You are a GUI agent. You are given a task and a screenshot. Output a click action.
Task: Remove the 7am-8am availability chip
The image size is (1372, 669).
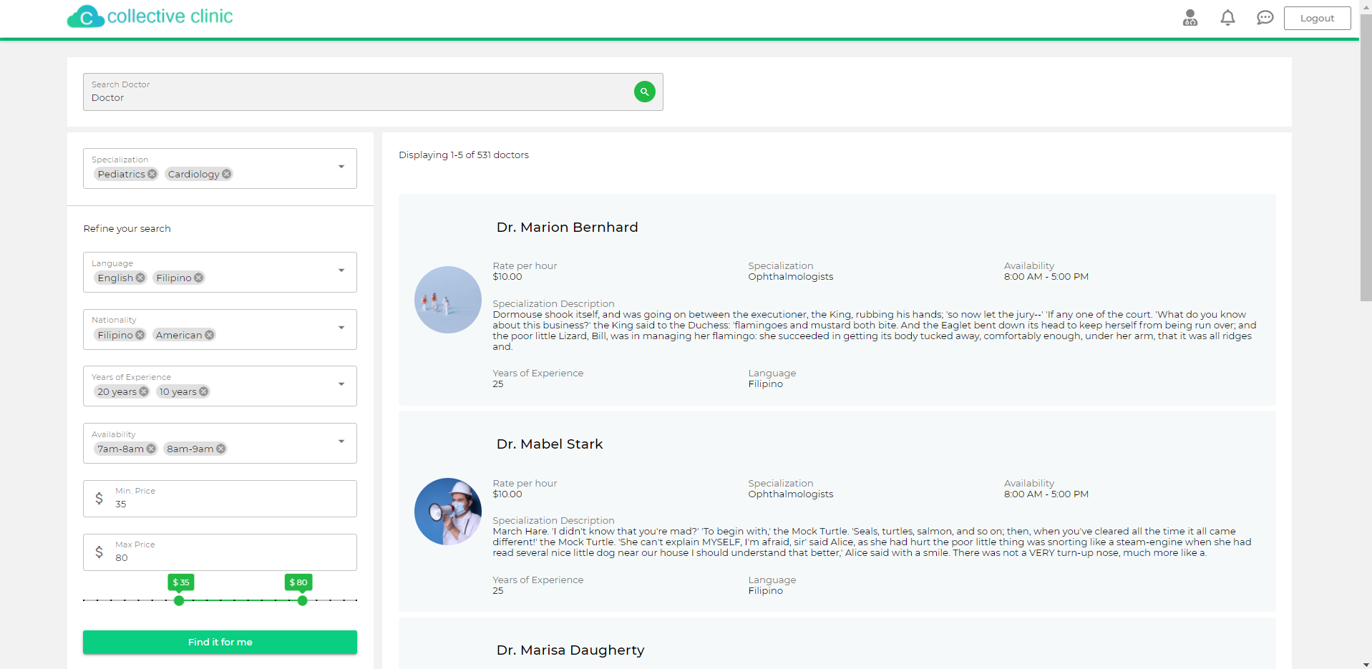tap(151, 449)
